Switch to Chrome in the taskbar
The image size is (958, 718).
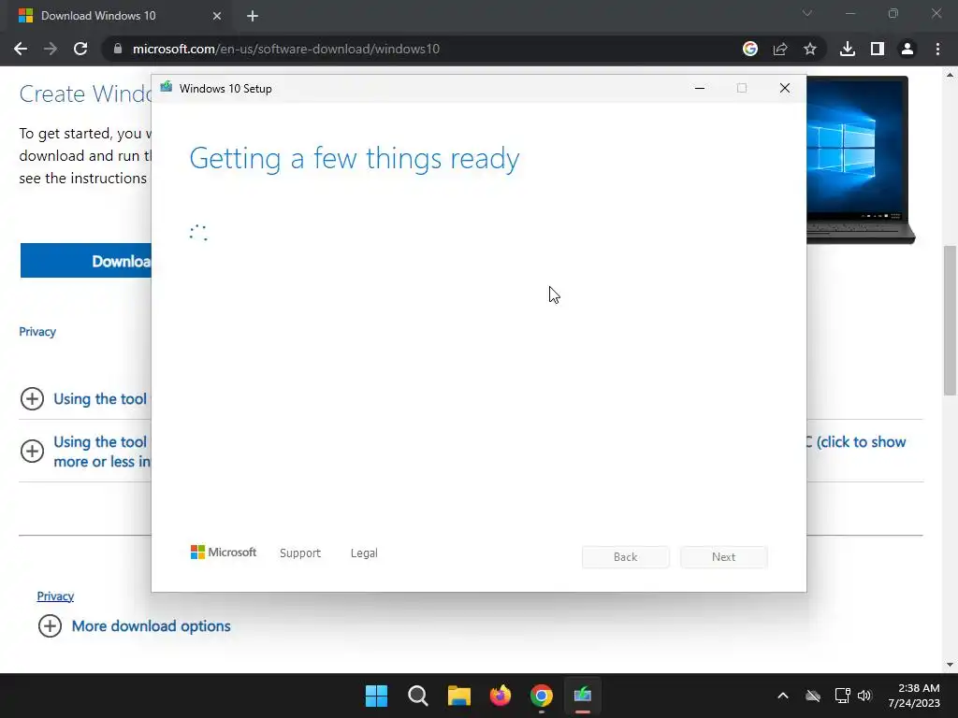(x=542, y=696)
